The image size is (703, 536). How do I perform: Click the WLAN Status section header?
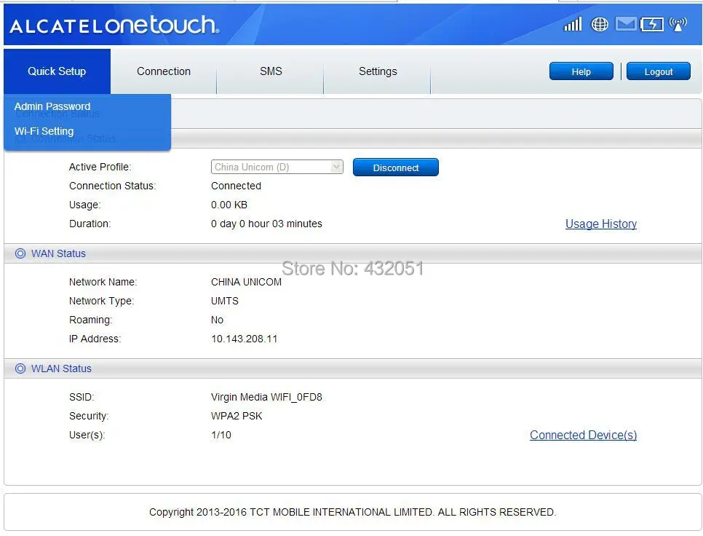click(353, 368)
